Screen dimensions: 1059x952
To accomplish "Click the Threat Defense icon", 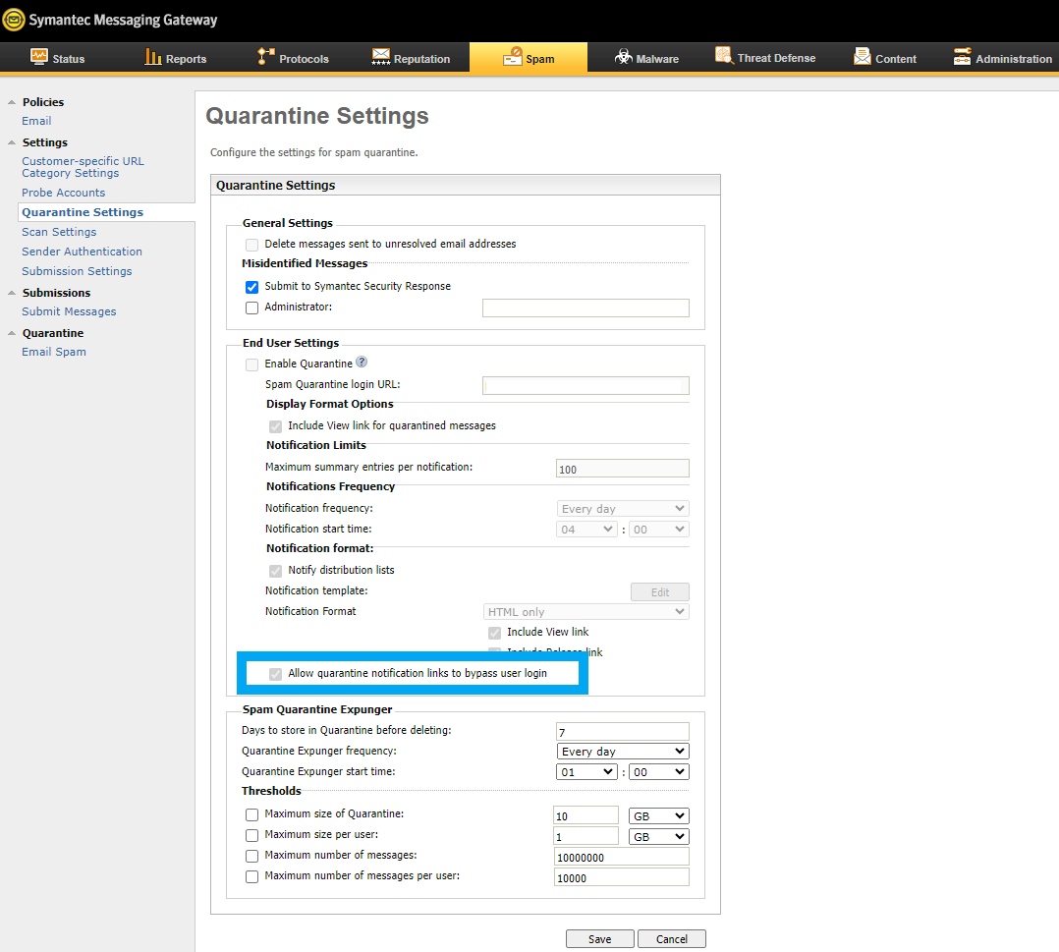I will tap(724, 56).
